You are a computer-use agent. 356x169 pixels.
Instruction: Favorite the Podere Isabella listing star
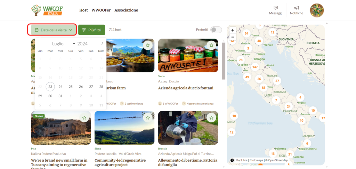tap(148, 118)
